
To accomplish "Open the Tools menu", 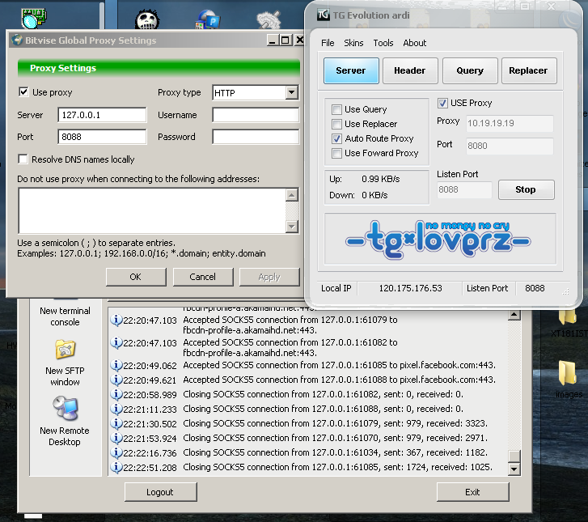I will 383,43.
